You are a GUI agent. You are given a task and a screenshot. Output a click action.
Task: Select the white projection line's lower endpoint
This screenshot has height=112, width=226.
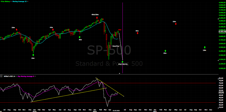(x=123, y=59)
